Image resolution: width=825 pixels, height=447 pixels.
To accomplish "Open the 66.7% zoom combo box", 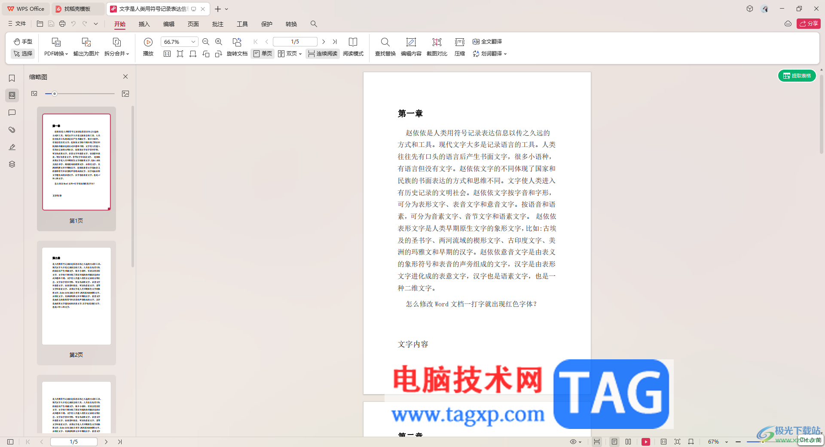I will click(179, 42).
